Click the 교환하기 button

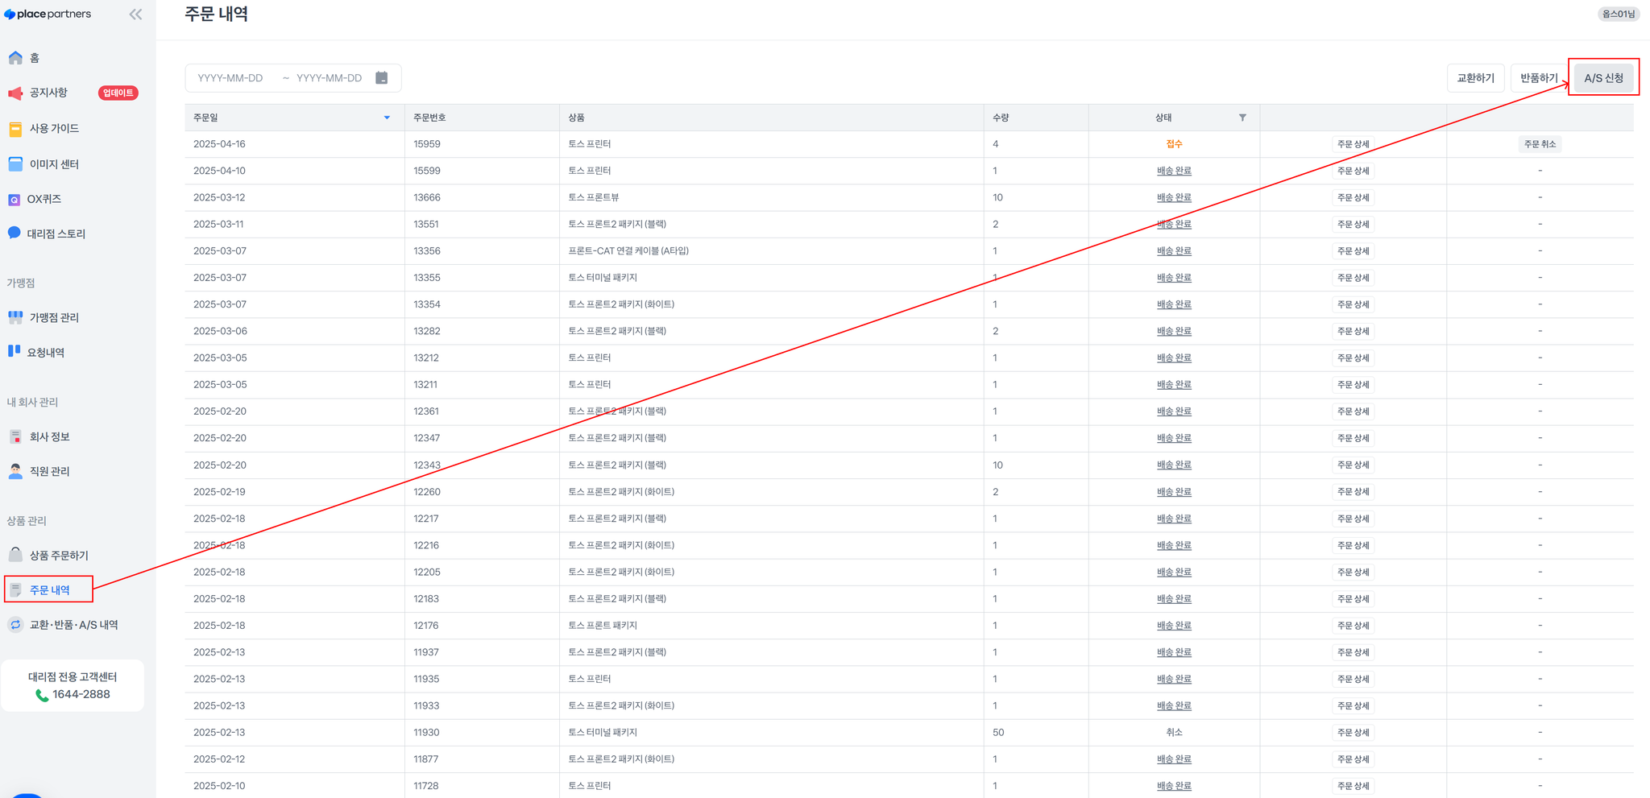(1475, 78)
